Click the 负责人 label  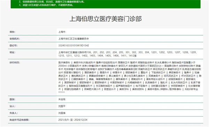point(14,113)
